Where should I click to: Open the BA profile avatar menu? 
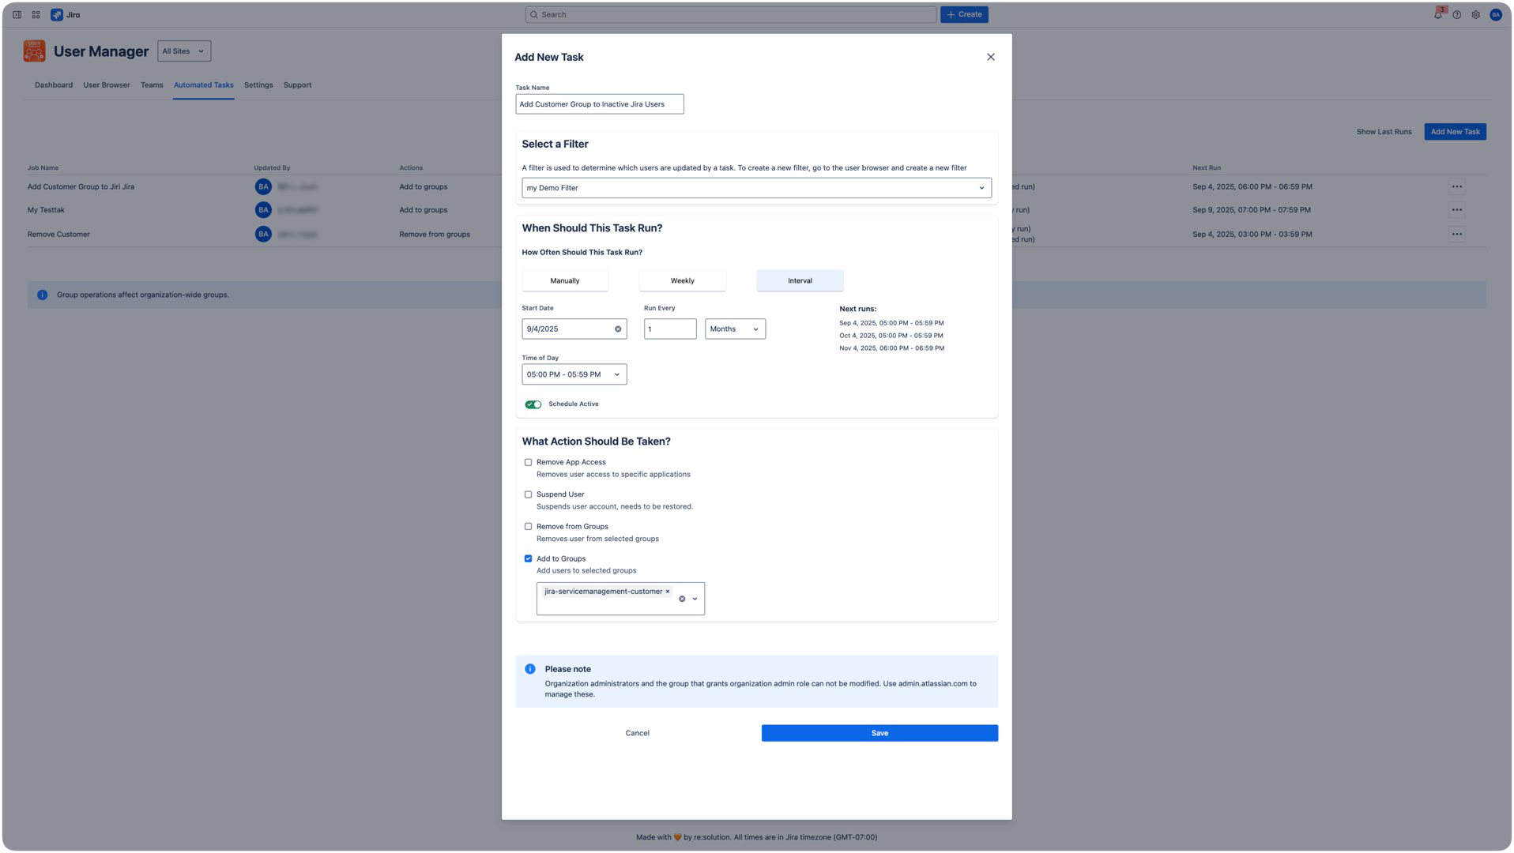pos(1495,14)
